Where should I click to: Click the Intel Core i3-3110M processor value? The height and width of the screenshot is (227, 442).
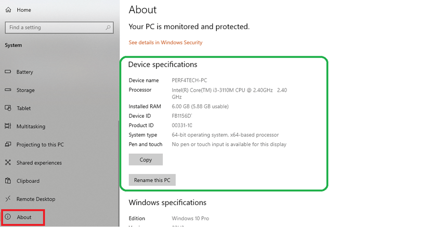[x=229, y=93]
